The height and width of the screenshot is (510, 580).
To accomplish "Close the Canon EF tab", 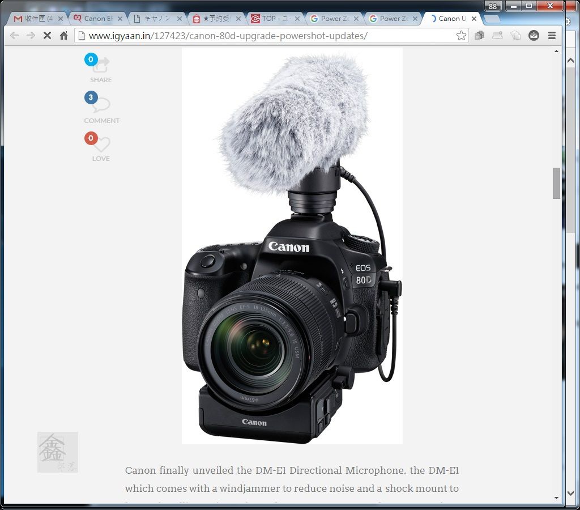I will coord(120,19).
